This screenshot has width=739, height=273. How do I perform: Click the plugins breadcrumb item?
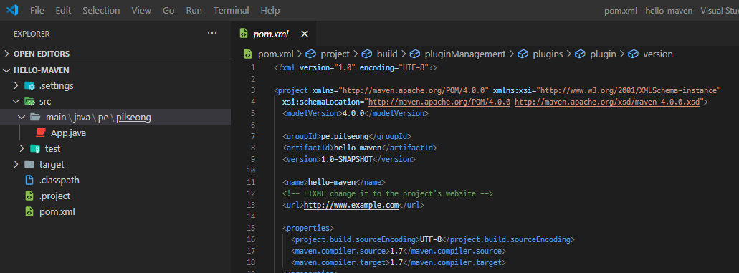(548, 54)
